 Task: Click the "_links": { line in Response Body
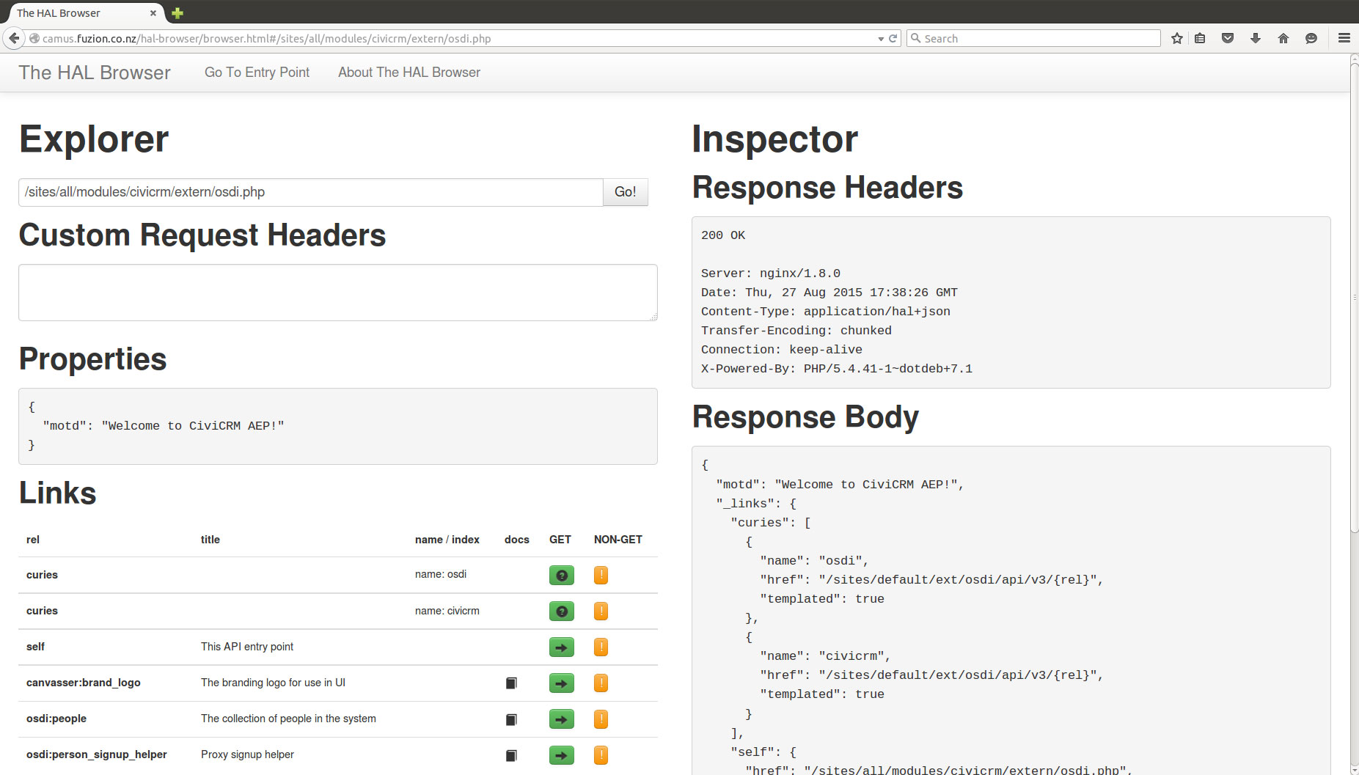pos(756,504)
